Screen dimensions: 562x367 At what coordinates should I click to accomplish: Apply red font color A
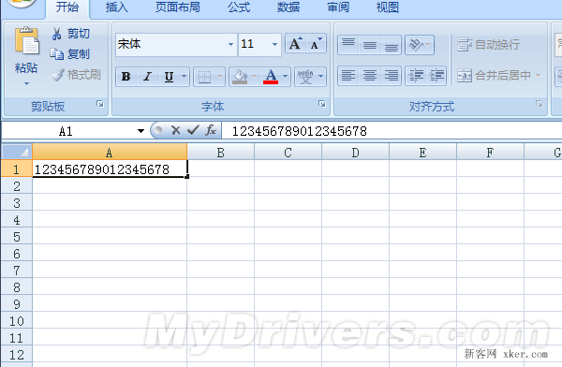[271, 77]
